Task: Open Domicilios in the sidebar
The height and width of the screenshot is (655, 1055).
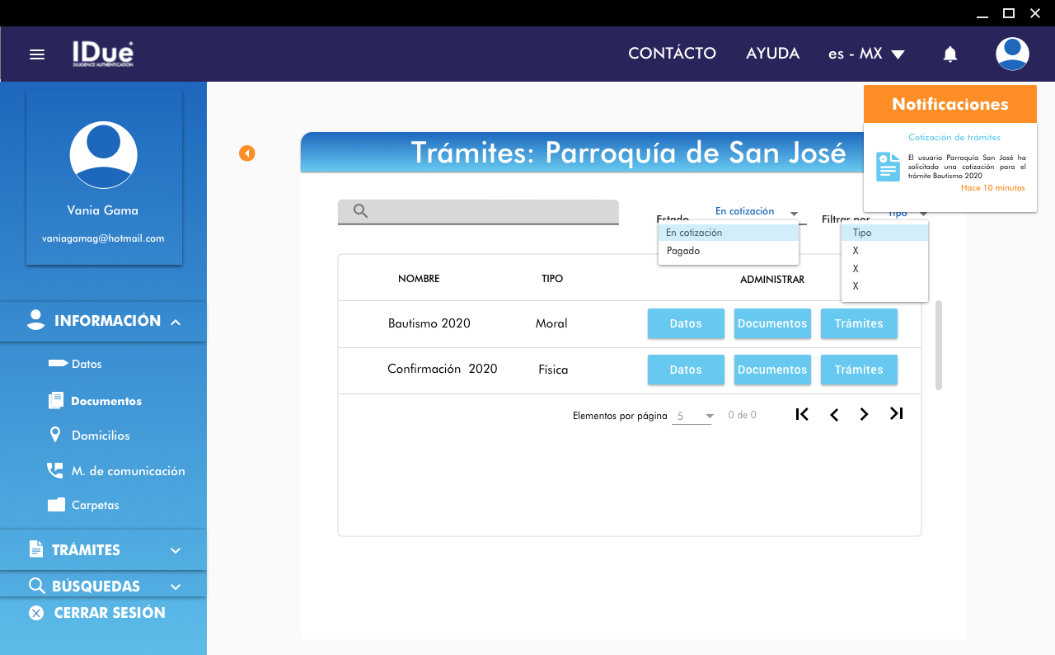Action: tap(101, 436)
